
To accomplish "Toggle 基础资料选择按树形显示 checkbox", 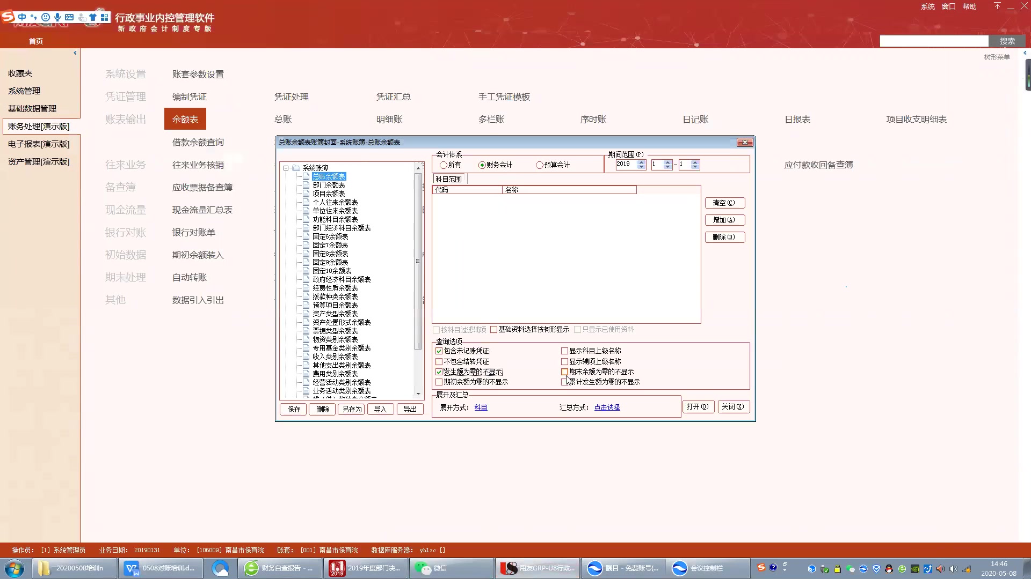I will point(493,330).
